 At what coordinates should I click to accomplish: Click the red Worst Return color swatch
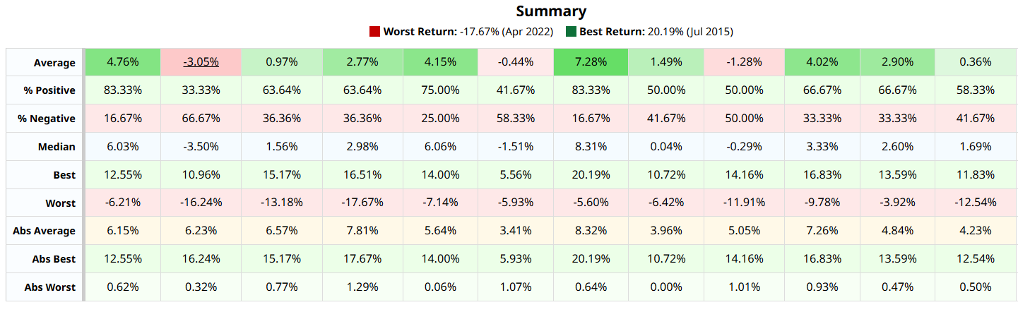375,32
